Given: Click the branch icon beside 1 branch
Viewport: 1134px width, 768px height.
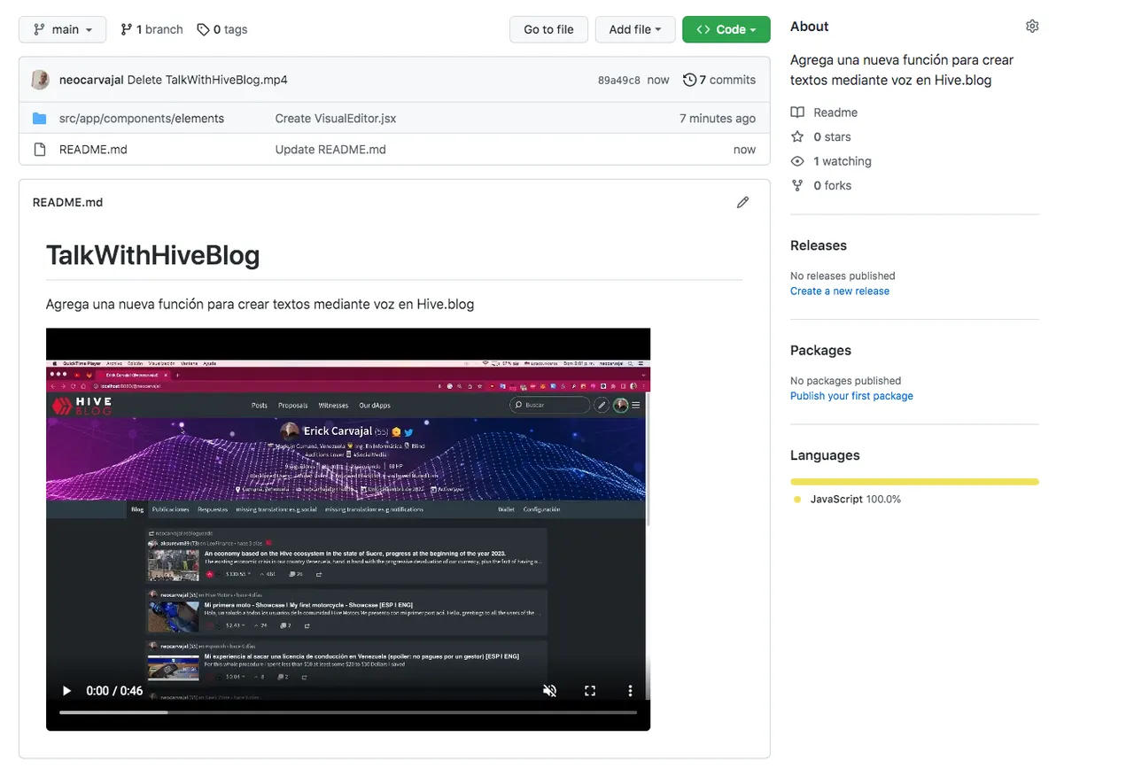Looking at the screenshot, I should pos(126,29).
